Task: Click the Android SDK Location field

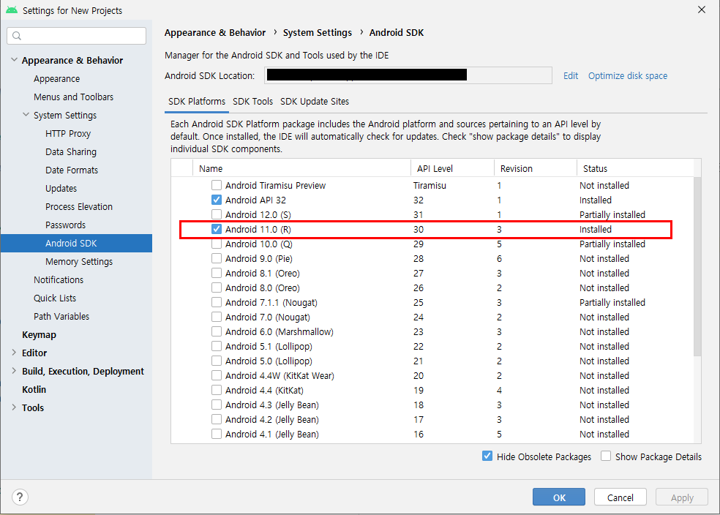Action: 408,75
